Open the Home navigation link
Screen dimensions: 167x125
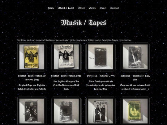click(51, 8)
